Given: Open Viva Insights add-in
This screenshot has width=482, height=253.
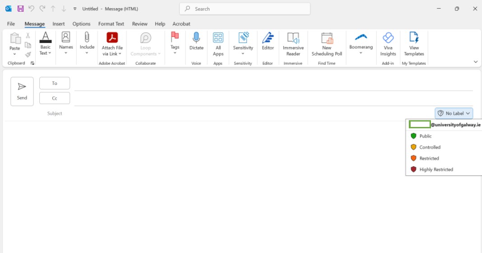Looking at the screenshot, I should coord(388,44).
